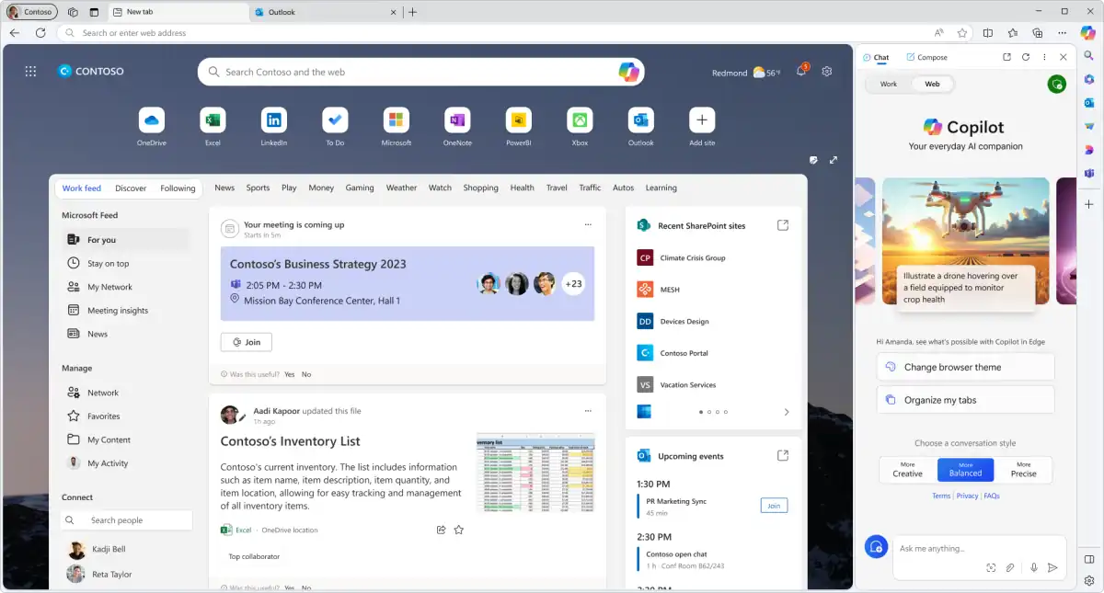Screen dimensions: 1104x593
Task: Open the OneDrive shortcut tile
Action: click(x=152, y=120)
